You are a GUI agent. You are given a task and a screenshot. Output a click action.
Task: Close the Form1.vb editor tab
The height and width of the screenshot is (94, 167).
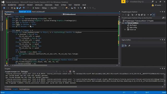(30, 12)
